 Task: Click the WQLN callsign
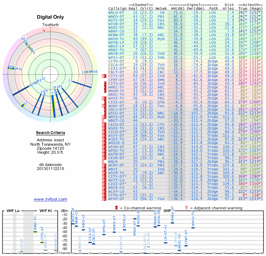click(x=113, y=161)
